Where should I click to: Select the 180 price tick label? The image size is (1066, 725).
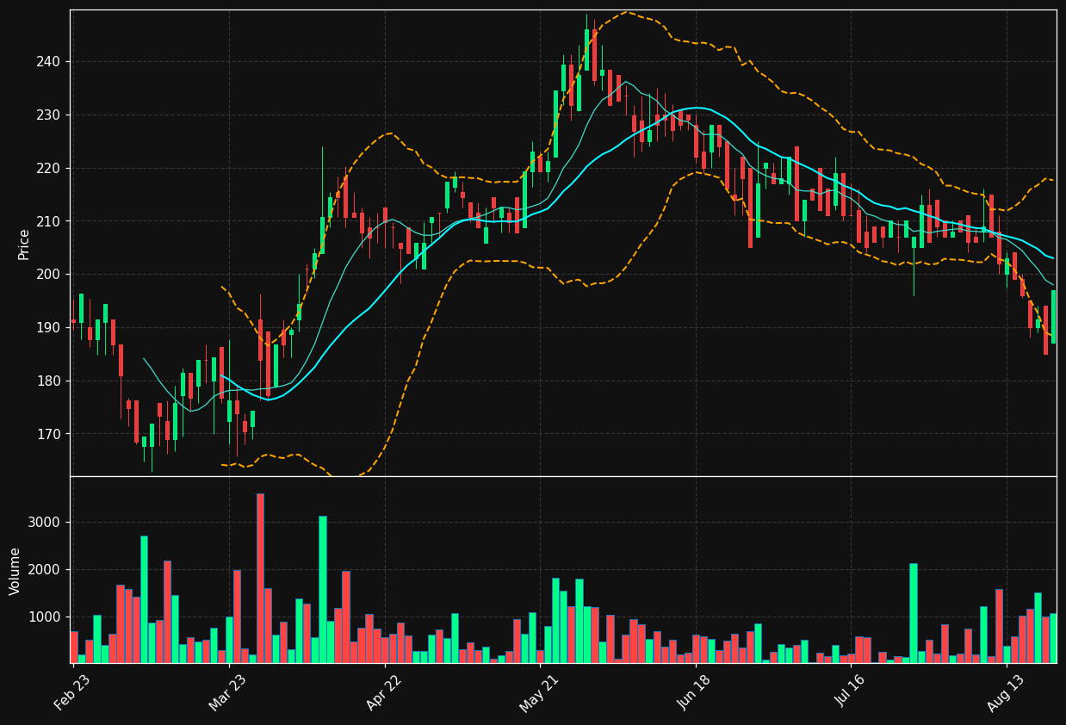(48, 381)
